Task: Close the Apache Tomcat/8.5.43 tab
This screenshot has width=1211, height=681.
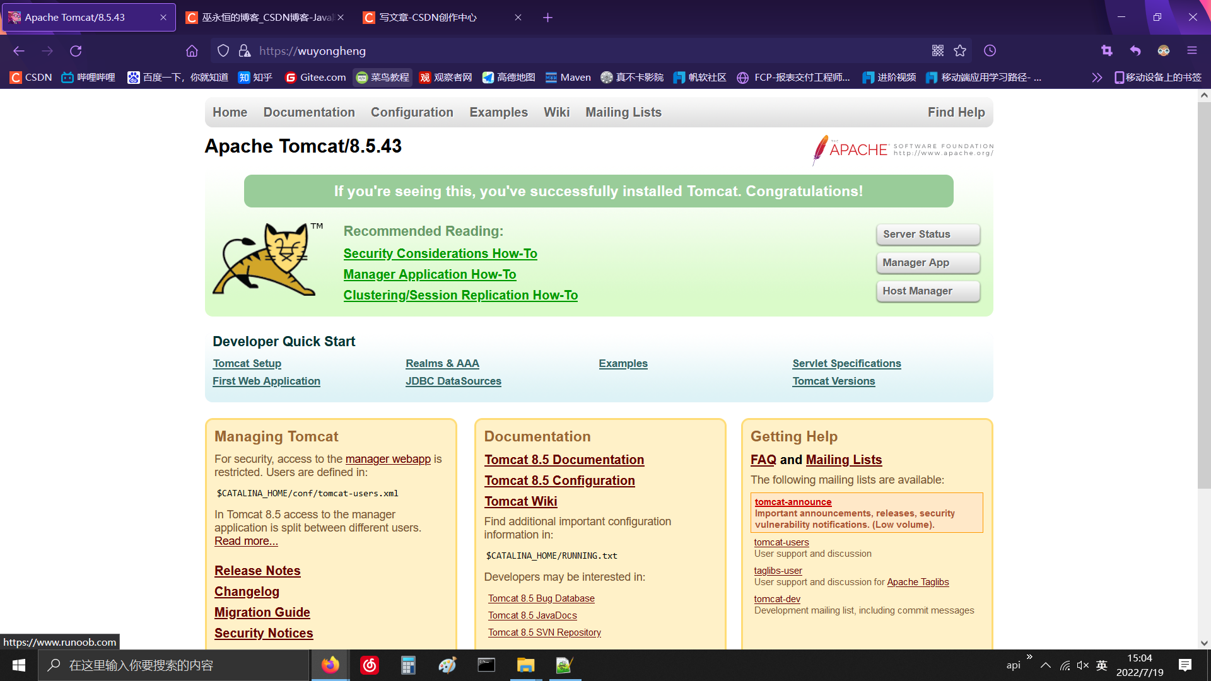Action: pyautogui.click(x=163, y=18)
